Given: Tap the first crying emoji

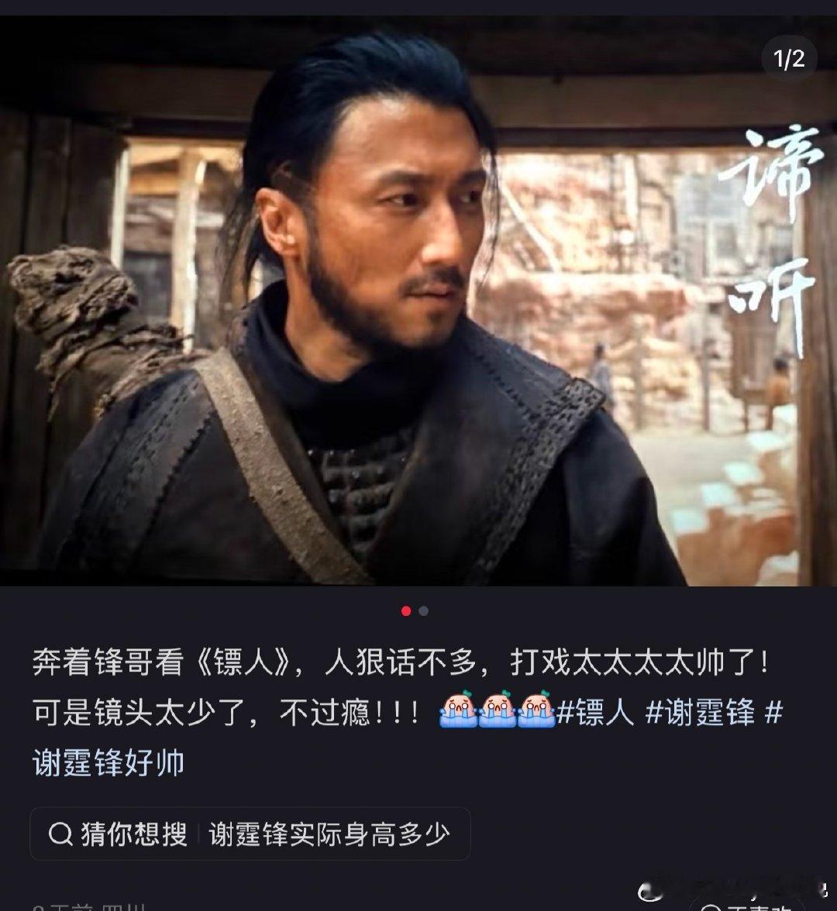Looking at the screenshot, I should pyautogui.click(x=459, y=709).
